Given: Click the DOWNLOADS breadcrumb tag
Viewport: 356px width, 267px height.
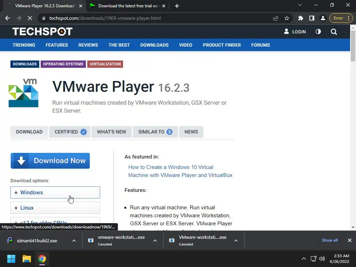Looking at the screenshot, I should tap(25, 64).
